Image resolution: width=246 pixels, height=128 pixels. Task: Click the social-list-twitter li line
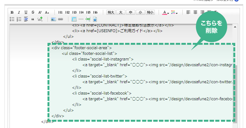(x=100, y=76)
